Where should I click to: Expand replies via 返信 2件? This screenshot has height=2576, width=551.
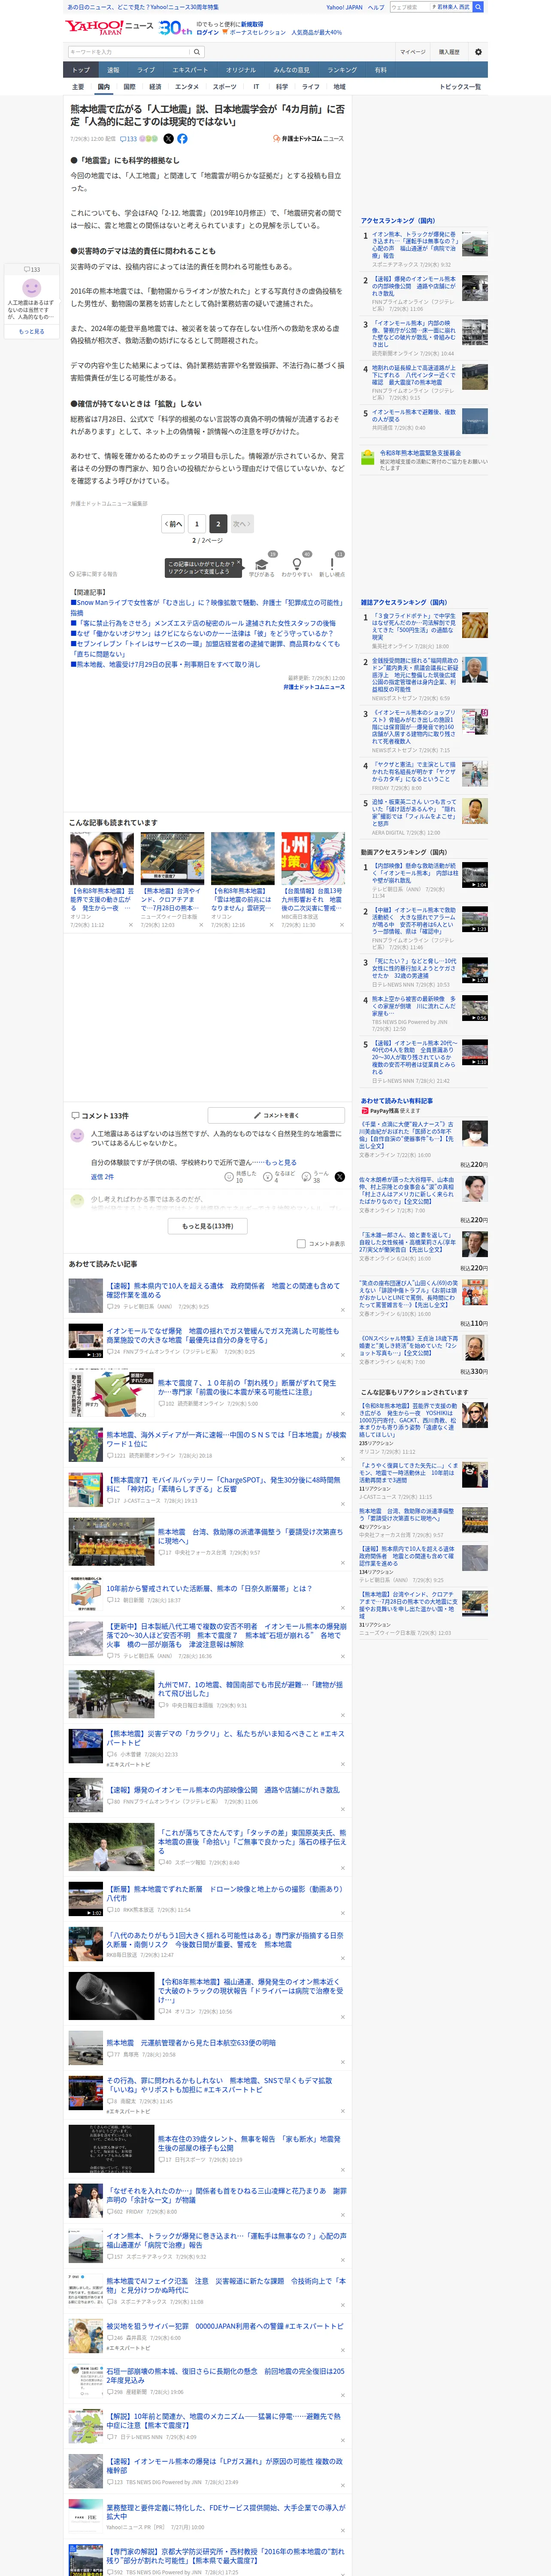[x=102, y=1177]
